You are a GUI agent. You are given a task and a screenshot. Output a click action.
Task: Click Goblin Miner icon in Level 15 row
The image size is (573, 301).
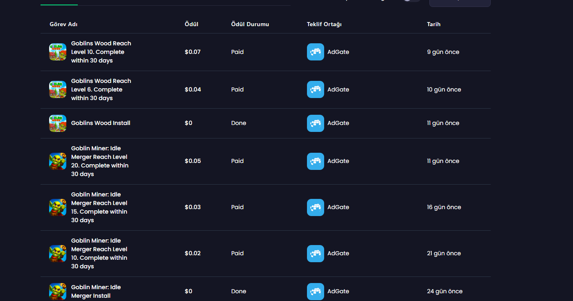(58, 207)
